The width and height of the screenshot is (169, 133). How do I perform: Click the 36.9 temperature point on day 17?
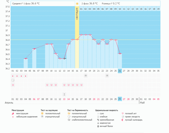(x=81, y=35)
